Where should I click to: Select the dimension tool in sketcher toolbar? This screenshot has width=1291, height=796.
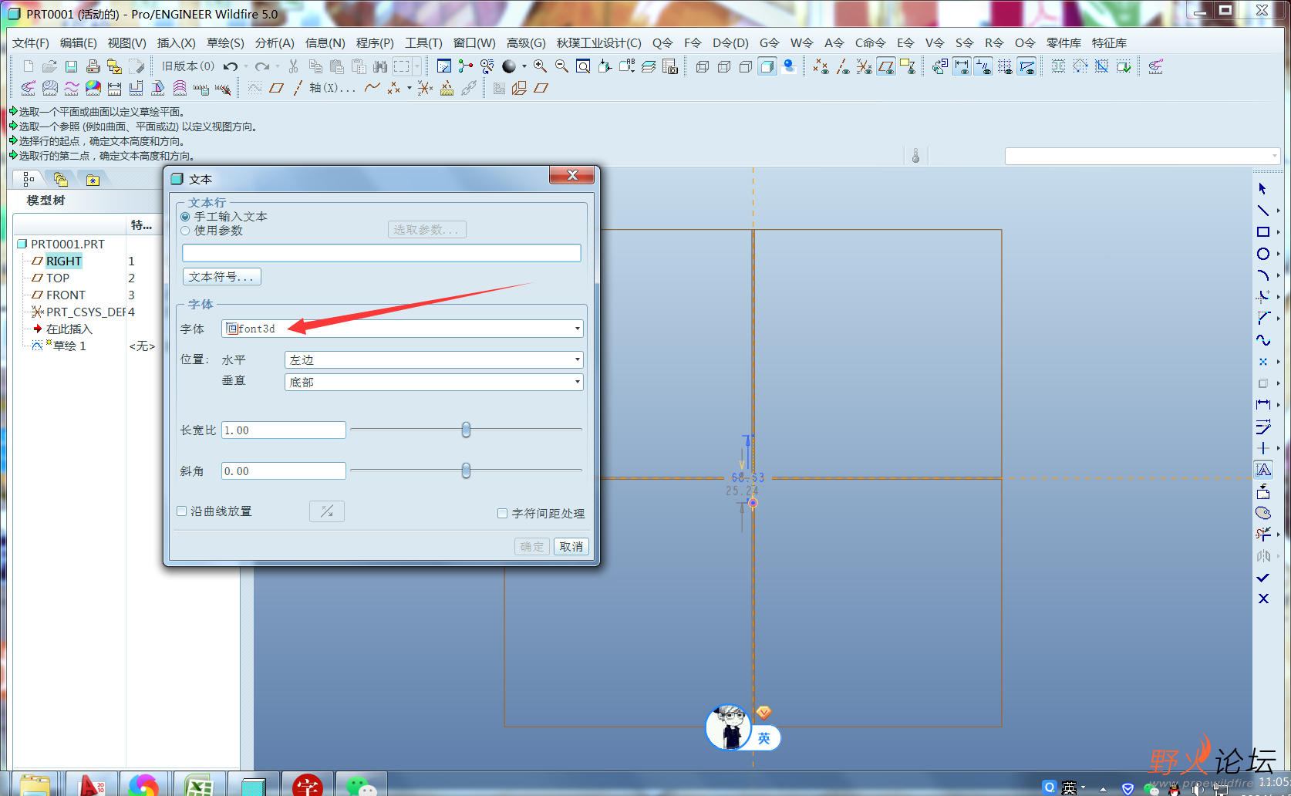click(1262, 404)
